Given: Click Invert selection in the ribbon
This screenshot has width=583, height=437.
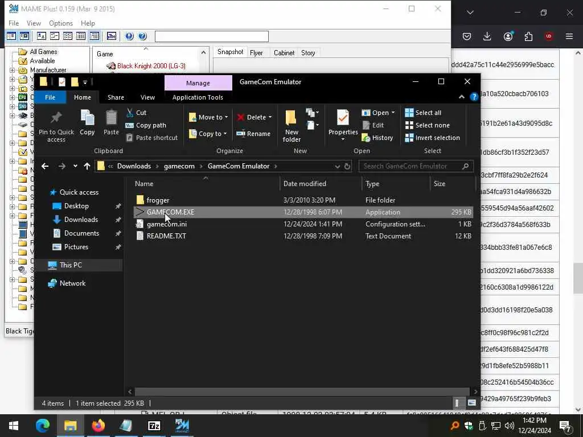Looking at the screenshot, I should pos(433,138).
